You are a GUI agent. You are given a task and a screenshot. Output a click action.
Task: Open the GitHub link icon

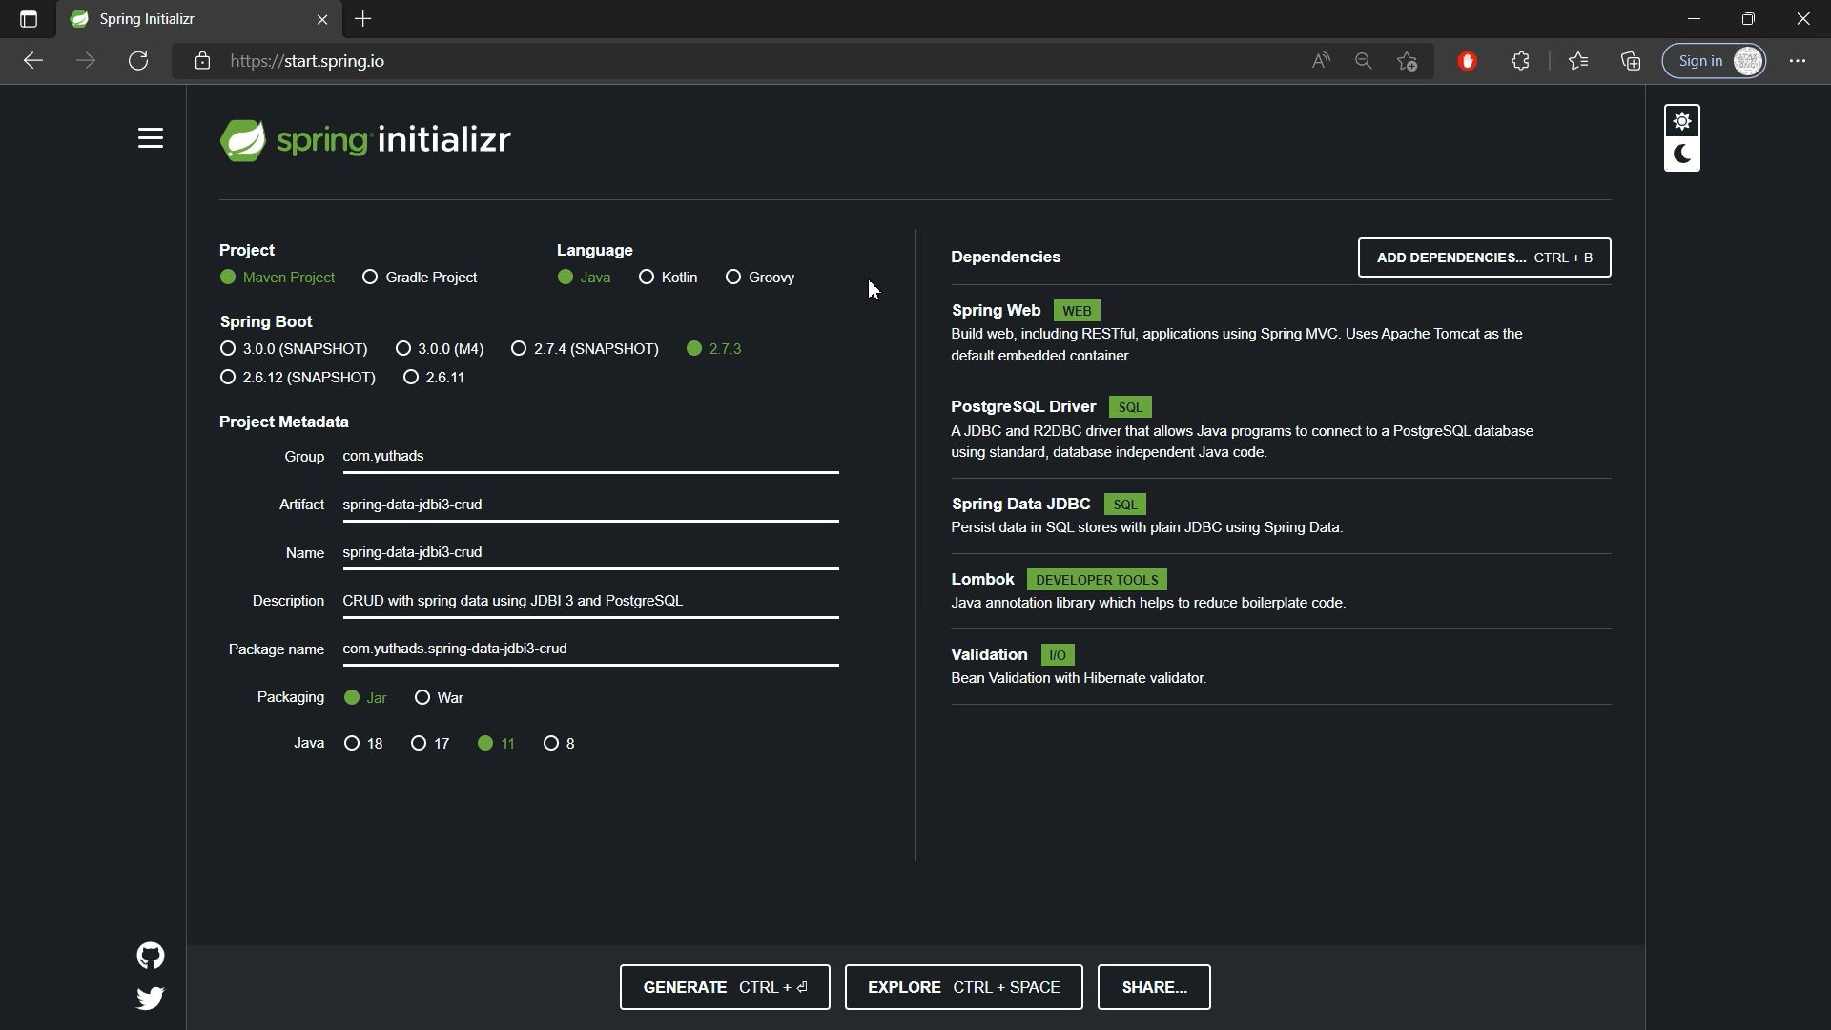[x=151, y=956]
